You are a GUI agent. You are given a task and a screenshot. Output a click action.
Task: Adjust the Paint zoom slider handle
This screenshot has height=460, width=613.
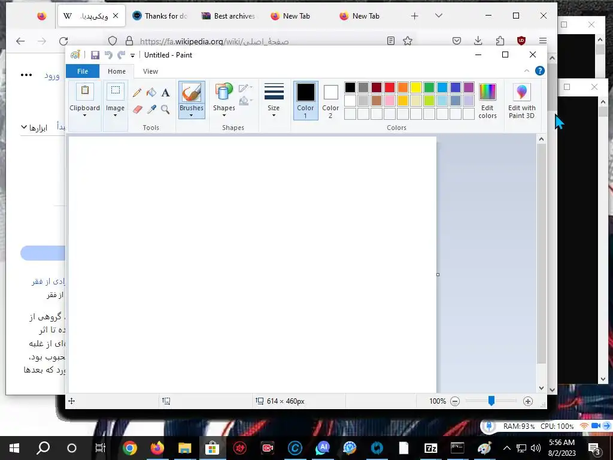tap(491, 401)
